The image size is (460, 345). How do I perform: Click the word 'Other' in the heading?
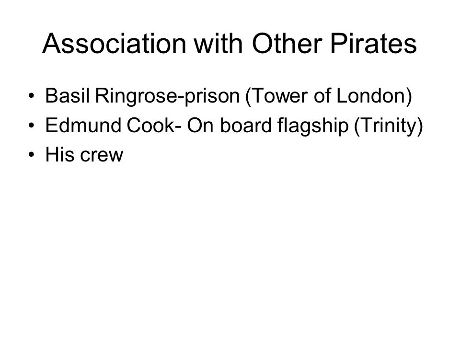coord(287,44)
